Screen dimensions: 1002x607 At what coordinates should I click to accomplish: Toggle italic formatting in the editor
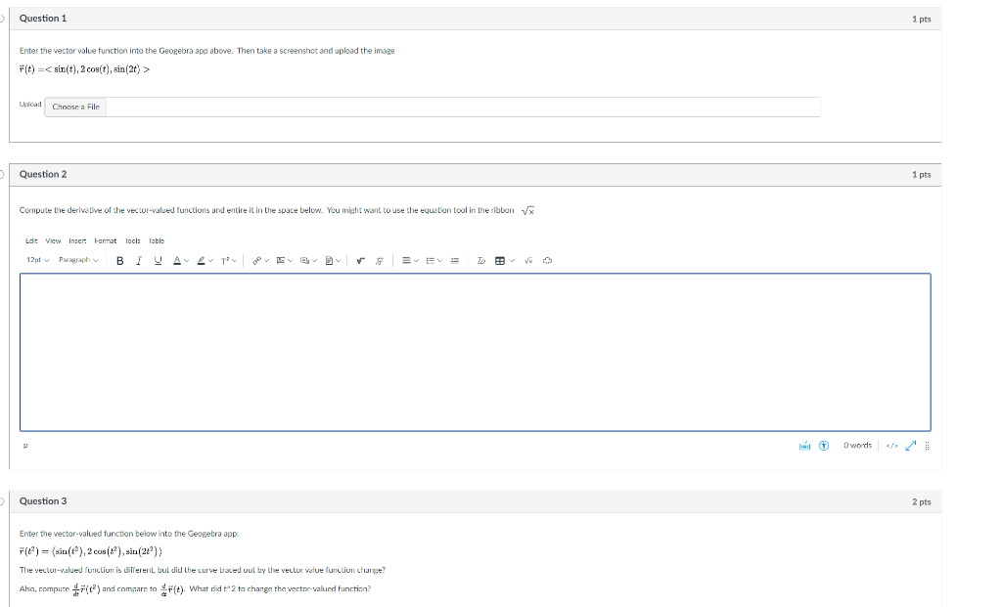click(139, 260)
